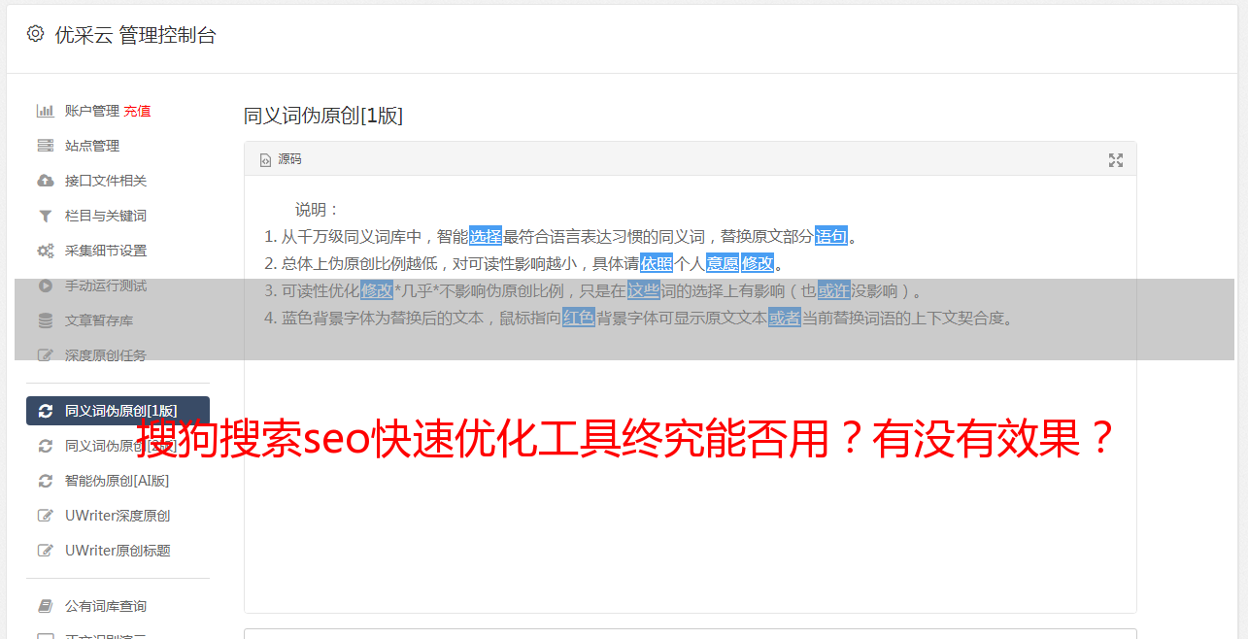Click the book icon beside 公有词库查询
The width and height of the screenshot is (1248, 639).
click(x=45, y=606)
